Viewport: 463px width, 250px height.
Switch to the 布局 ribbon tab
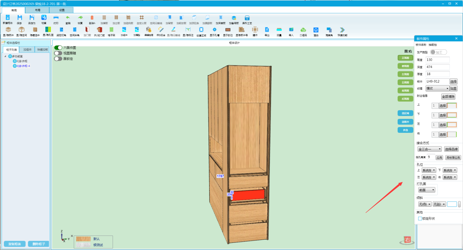[38, 10]
